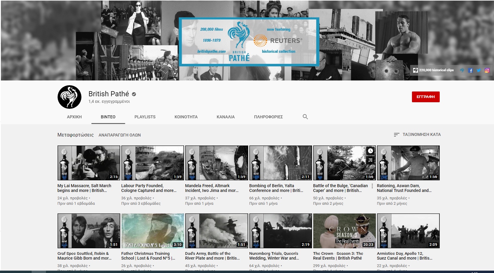Screen dimensions: 494x273
Task: Click the title 'Nuremberg Trials, Queen's Wedding, Winter War'
Action: 274,256
